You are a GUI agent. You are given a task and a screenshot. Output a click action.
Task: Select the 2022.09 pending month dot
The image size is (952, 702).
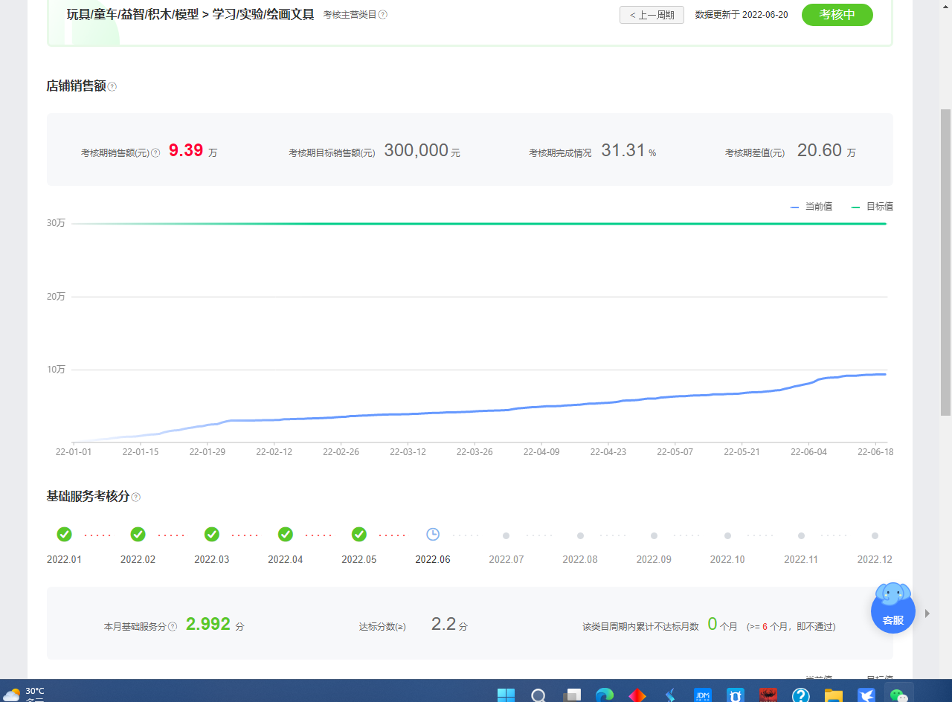pos(654,535)
